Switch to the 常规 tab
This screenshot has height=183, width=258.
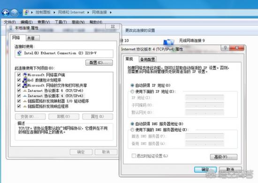(131, 59)
